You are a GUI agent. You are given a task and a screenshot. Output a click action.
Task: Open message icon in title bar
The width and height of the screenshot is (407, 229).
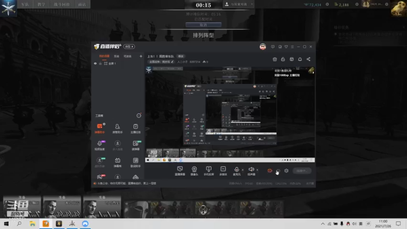point(273,47)
